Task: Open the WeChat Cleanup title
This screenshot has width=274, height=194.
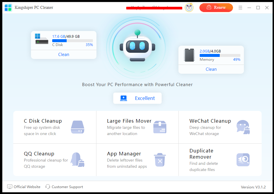Action: (210, 121)
